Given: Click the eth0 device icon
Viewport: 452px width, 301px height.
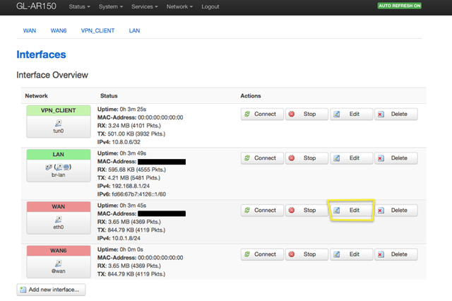Looking at the screenshot, I should [x=58, y=220].
